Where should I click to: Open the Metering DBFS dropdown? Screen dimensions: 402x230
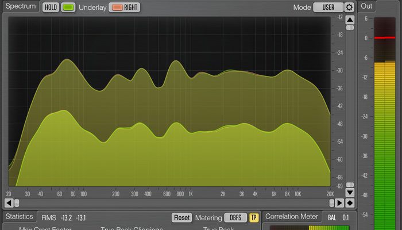click(235, 217)
